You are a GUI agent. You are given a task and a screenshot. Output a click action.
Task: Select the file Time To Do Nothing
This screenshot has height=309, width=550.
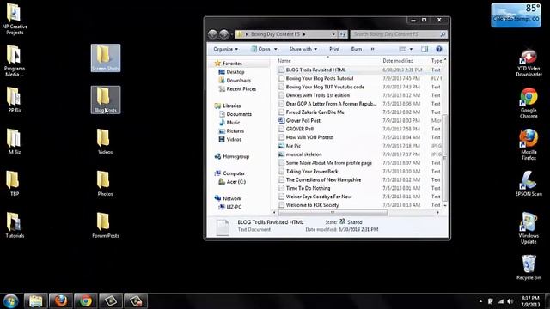tap(304, 188)
